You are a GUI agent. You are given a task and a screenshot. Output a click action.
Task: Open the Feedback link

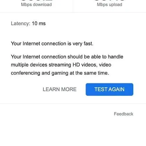[x=123, y=114]
